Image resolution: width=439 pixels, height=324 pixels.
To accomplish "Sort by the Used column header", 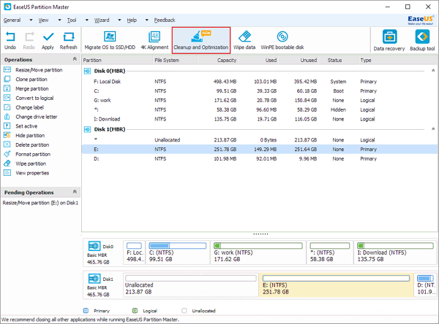I will coord(258,60).
